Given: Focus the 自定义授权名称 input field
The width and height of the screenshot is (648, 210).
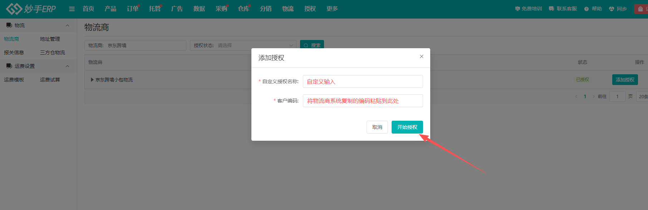Looking at the screenshot, I should [x=363, y=81].
